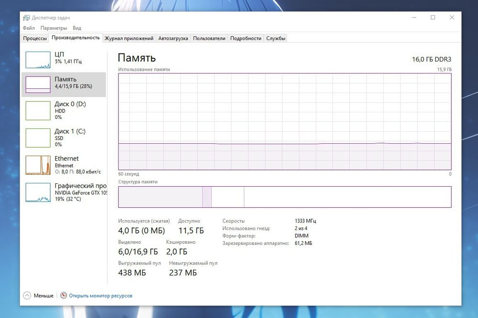The width and height of the screenshot is (478, 318).
Task: Select the Графический процессор graph thumbnail
Action: (x=38, y=192)
